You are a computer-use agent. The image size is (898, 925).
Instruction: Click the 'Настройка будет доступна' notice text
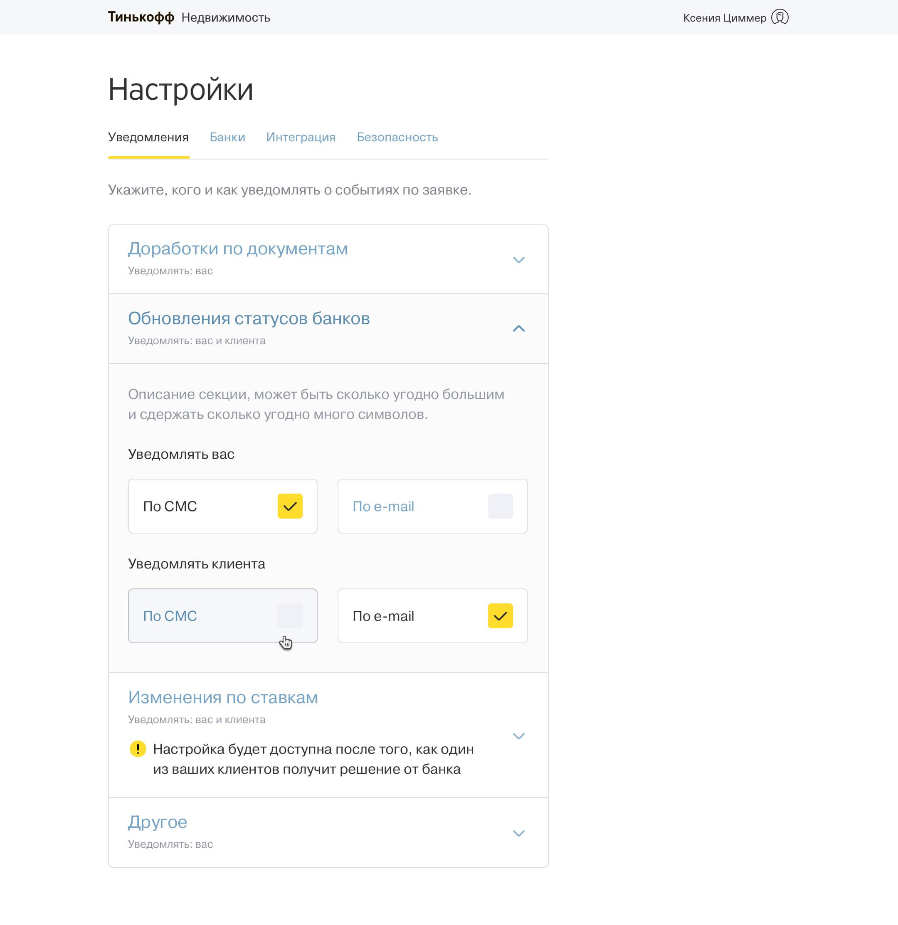point(313,759)
